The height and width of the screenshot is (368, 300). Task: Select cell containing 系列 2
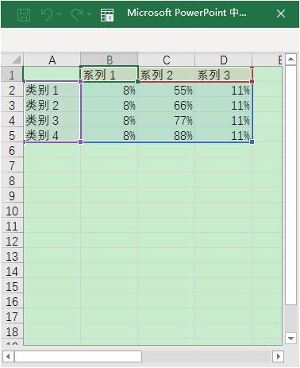[167, 75]
